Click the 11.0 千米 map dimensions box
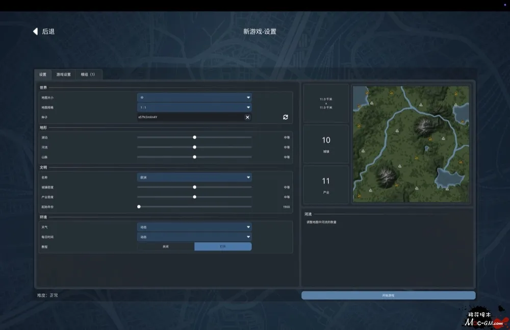 click(x=326, y=103)
